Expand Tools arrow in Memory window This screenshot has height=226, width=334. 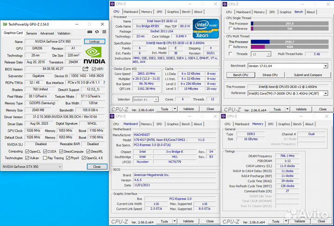click(x=286, y=221)
